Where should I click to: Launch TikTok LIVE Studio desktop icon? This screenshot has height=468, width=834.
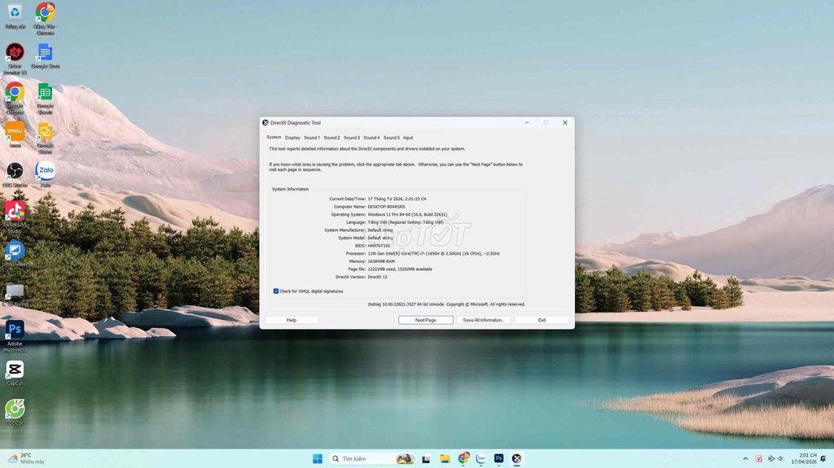pos(15,217)
